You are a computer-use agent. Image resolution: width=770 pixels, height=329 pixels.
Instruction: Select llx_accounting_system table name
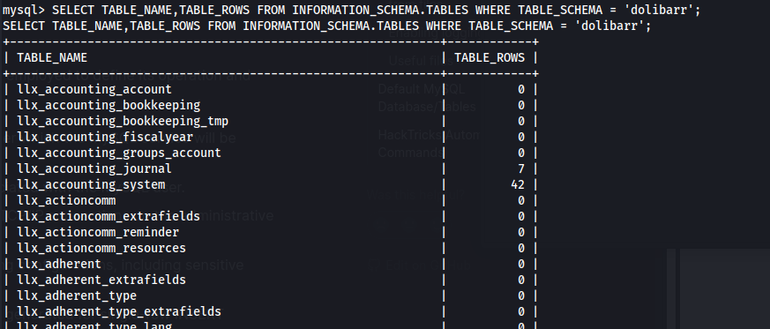pyautogui.click(x=91, y=184)
